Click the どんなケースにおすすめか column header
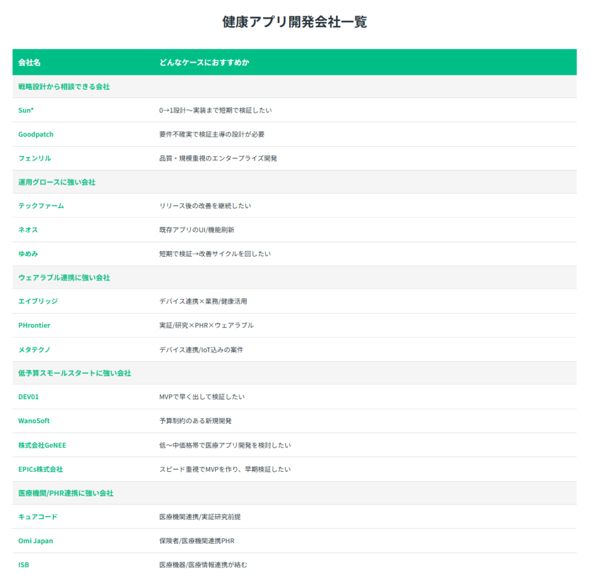Viewport: 594px width, 586px height. (204, 63)
